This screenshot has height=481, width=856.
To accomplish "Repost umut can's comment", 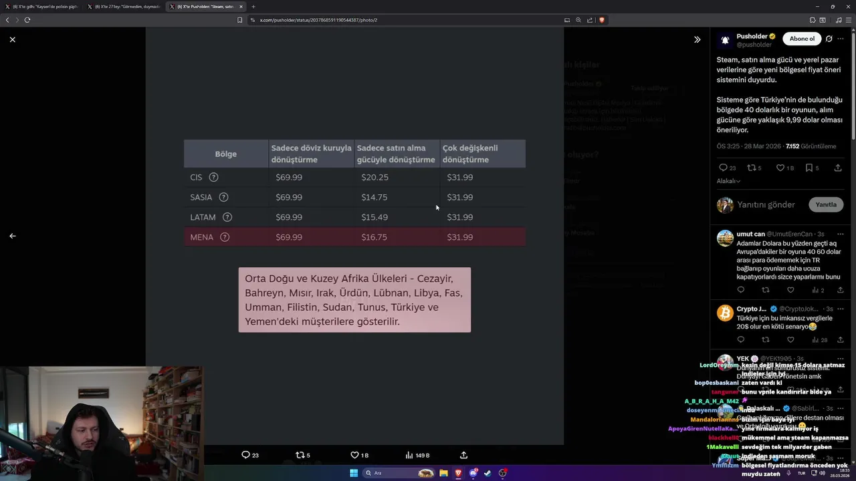I will click(x=766, y=290).
